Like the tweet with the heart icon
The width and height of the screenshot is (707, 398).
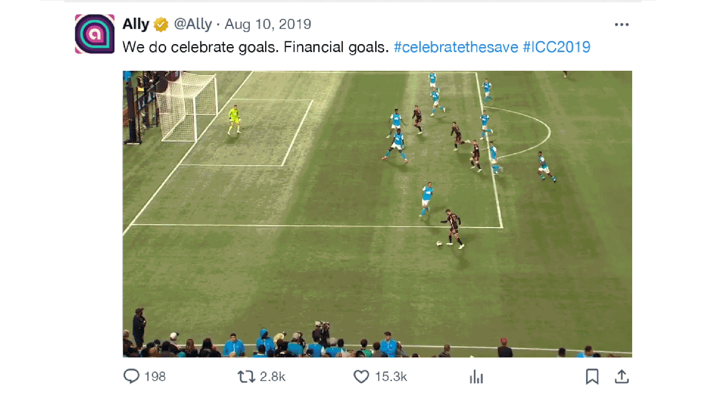pos(361,376)
